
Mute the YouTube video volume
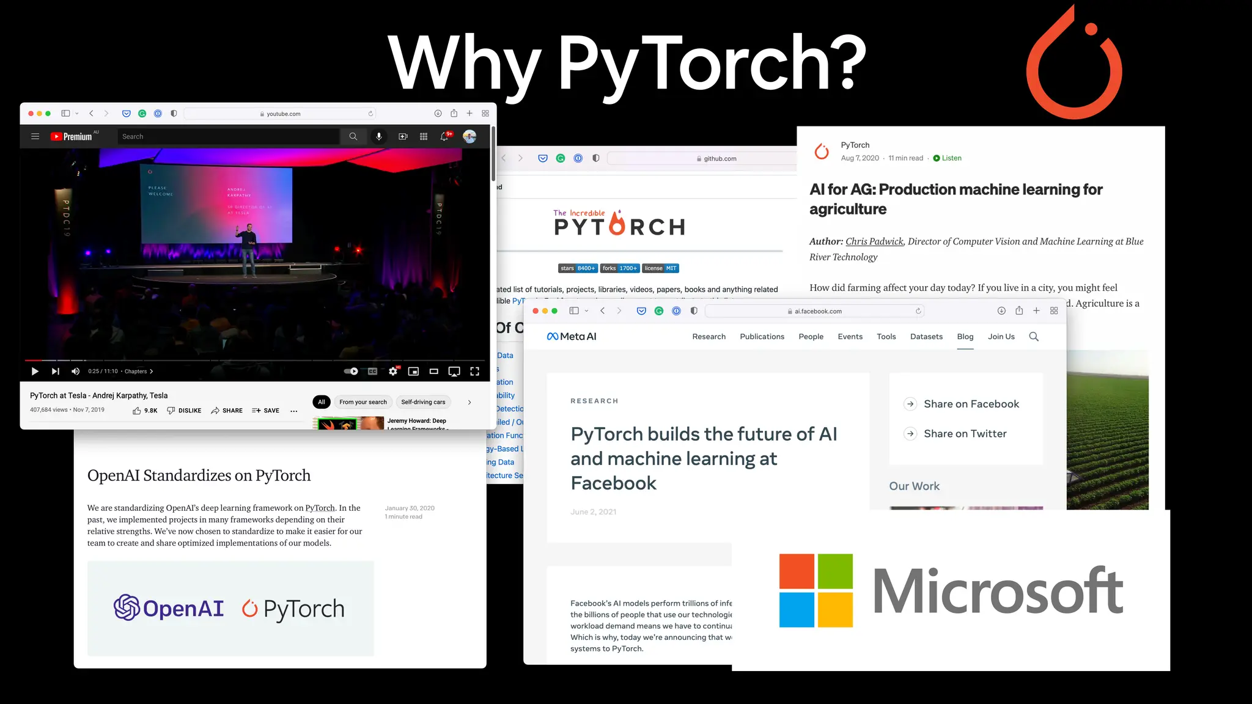point(75,371)
